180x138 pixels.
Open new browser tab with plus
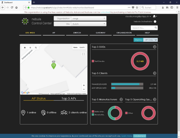pyautogui.click(x=34, y=2)
